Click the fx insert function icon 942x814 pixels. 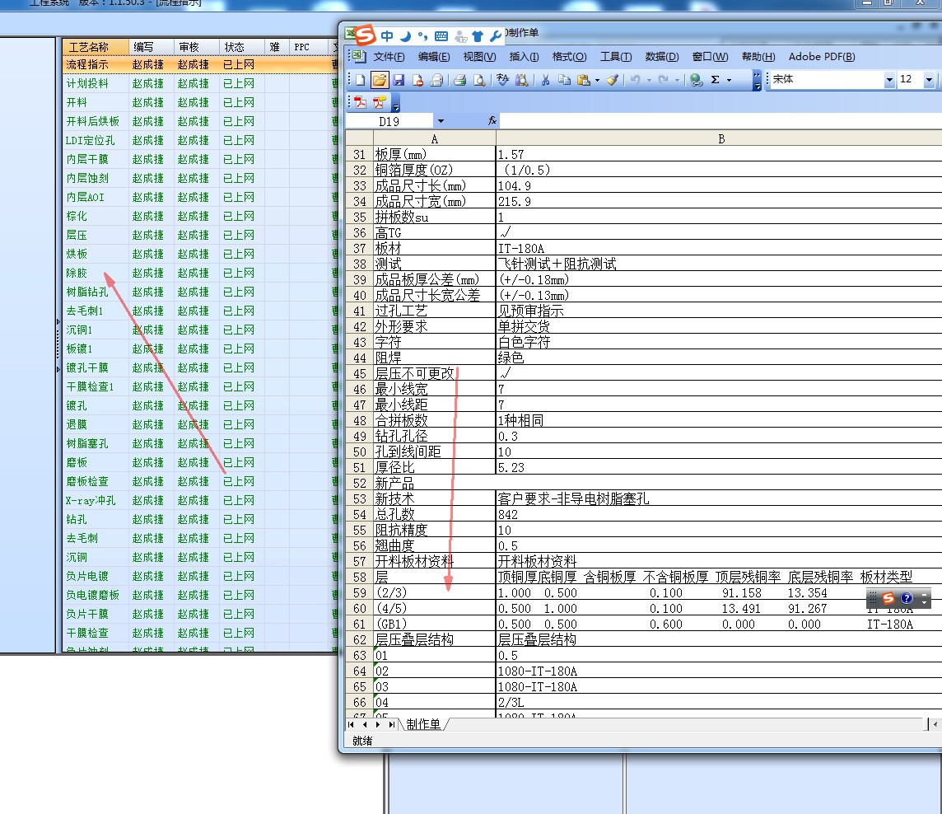pyautogui.click(x=492, y=121)
